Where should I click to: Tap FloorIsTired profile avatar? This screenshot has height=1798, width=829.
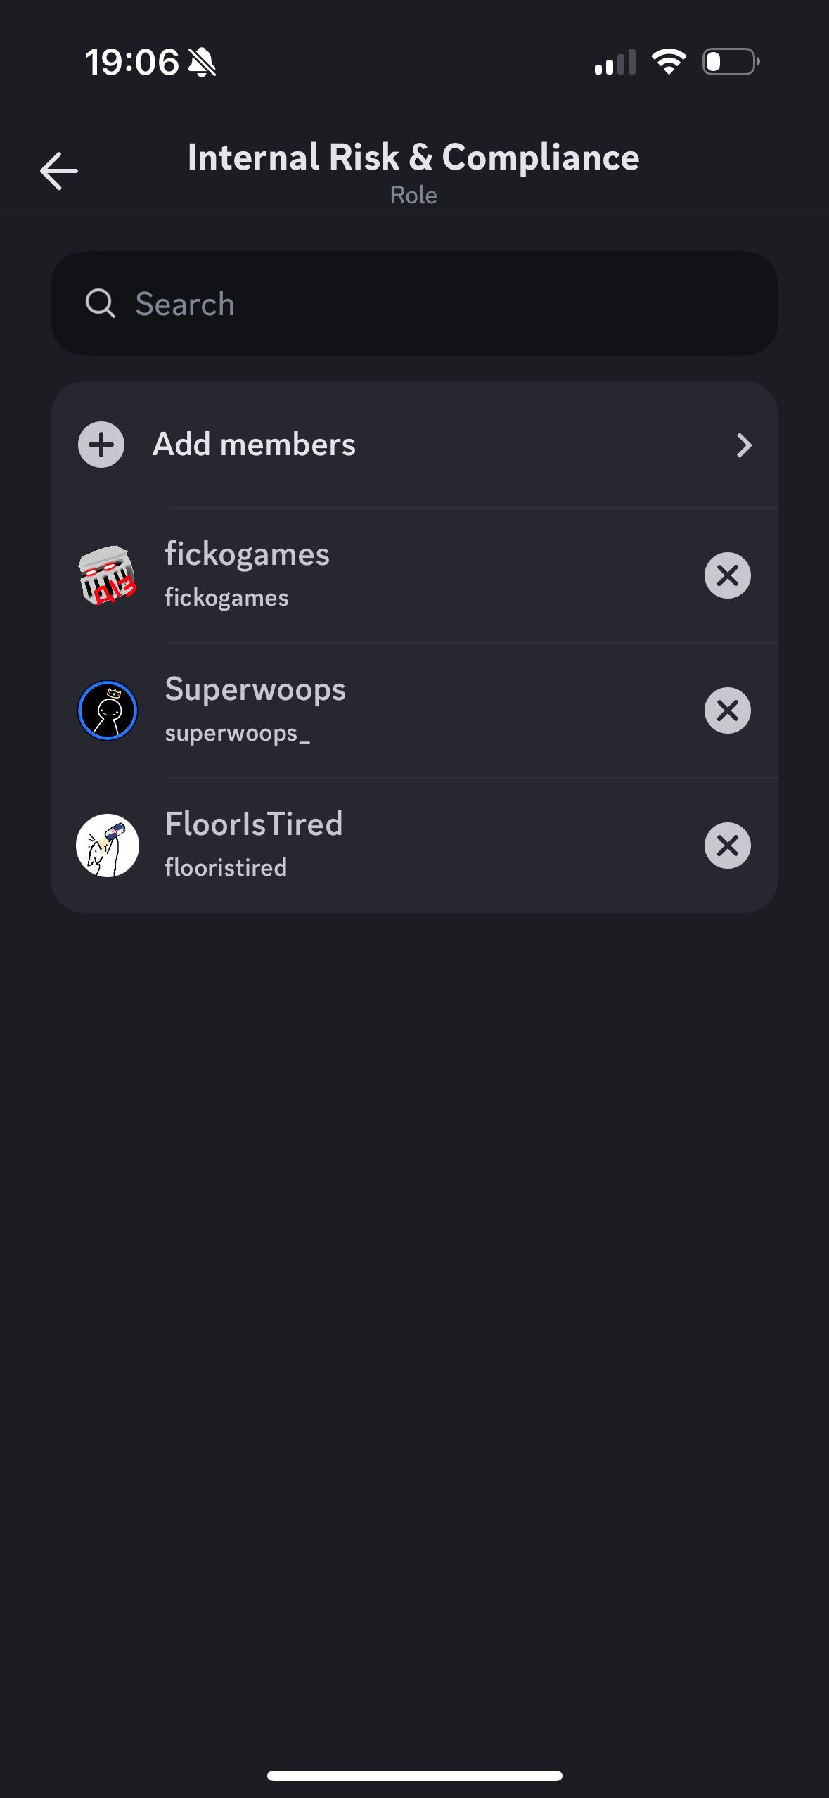coord(108,846)
